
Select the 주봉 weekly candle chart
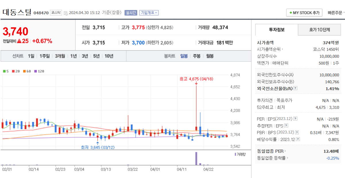[197, 56]
